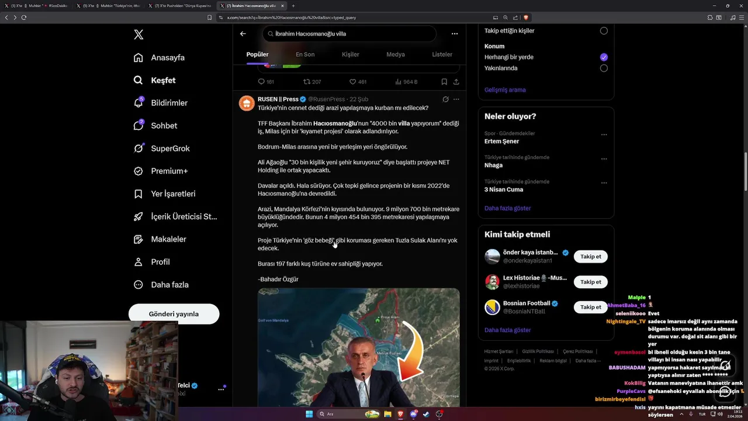Open RUSEN || Press profile name

(278, 99)
